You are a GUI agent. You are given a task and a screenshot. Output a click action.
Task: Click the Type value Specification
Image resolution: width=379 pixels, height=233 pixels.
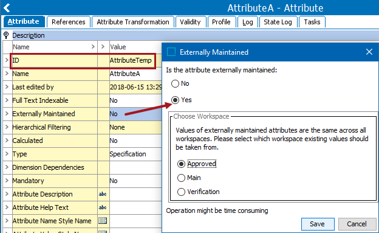pos(128,154)
